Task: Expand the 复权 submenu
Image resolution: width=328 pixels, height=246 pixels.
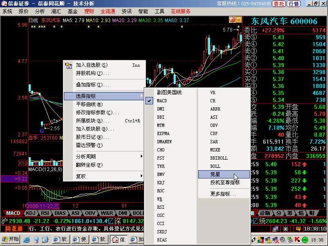Action: pos(104,176)
